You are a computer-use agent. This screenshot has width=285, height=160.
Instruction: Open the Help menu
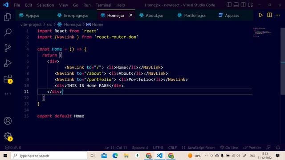coord(121,5)
